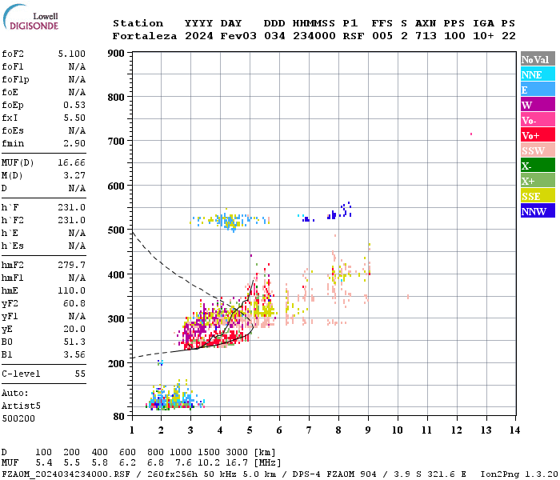The height and width of the screenshot is (480, 560).
Task: Click the hmF2 value 279.7
Action: click(x=72, y=265)
